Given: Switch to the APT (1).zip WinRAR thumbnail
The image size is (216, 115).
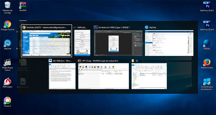Looking at the screenshot, I should (x=103, y=76).
